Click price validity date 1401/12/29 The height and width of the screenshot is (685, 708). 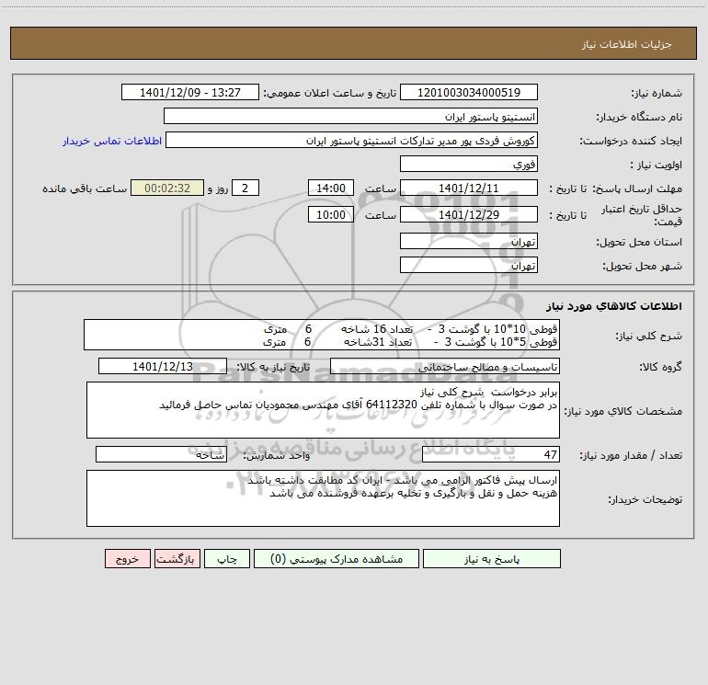click(469, 214)
